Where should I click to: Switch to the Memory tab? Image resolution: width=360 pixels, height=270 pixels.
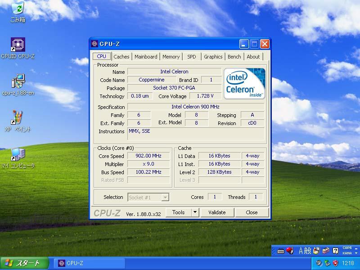(171, 57)
